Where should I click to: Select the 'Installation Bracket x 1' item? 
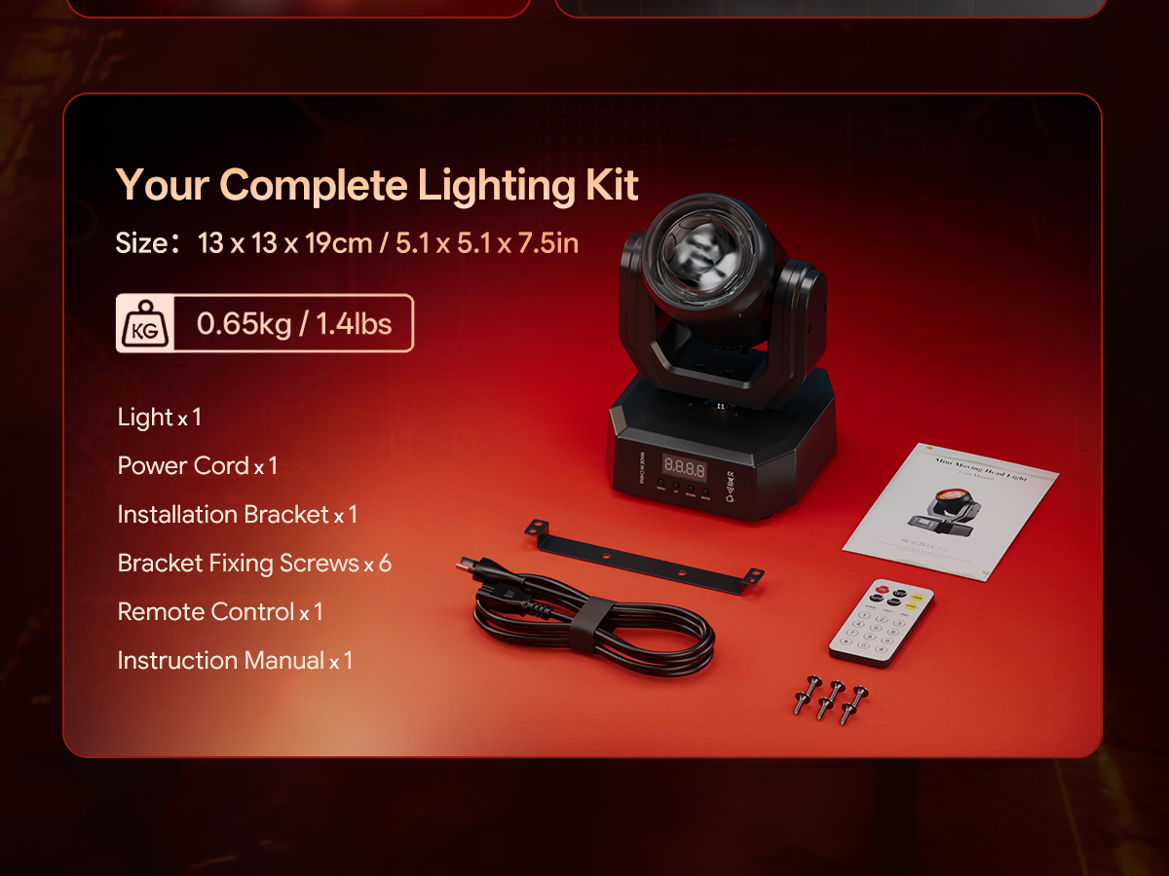238,514
